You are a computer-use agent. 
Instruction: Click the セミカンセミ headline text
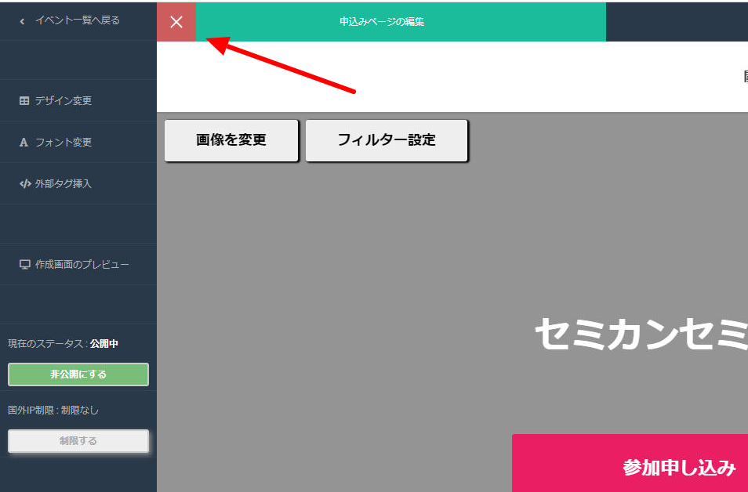click(640, 335)
